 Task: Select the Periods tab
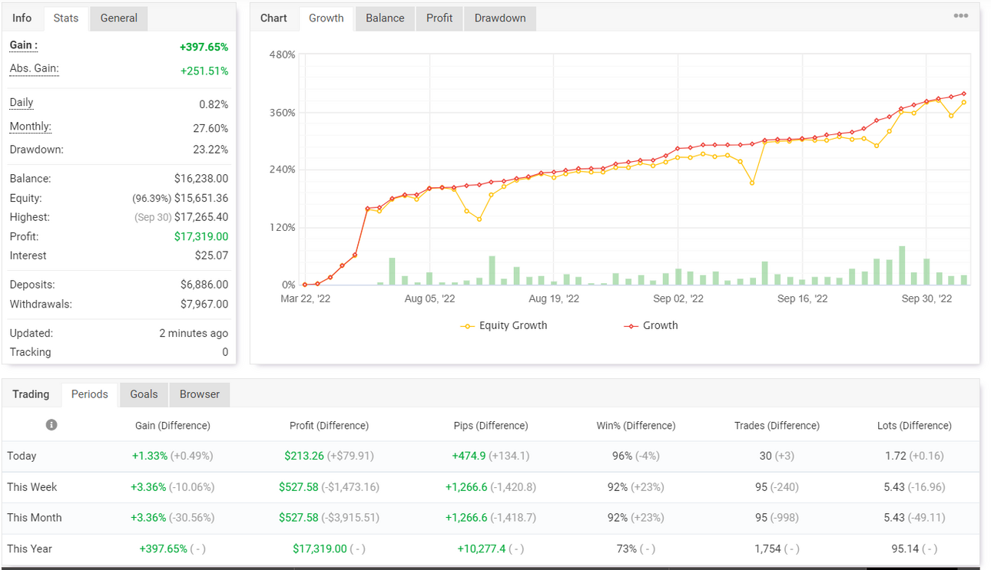pos(90,394)
